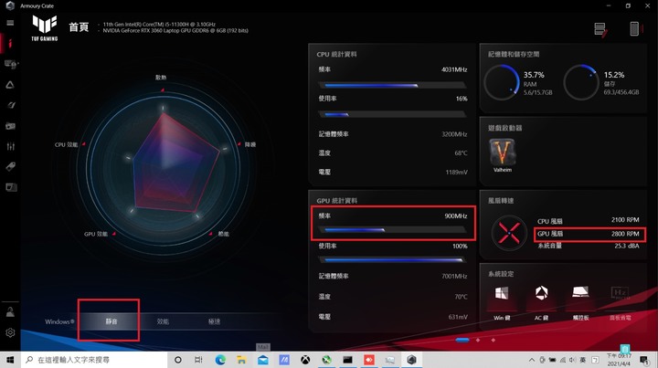Image resolution: width=658 pixels, height=368 pixels.
Task: Click the CPU usage 16% progress bar
Action: point(392,114)
